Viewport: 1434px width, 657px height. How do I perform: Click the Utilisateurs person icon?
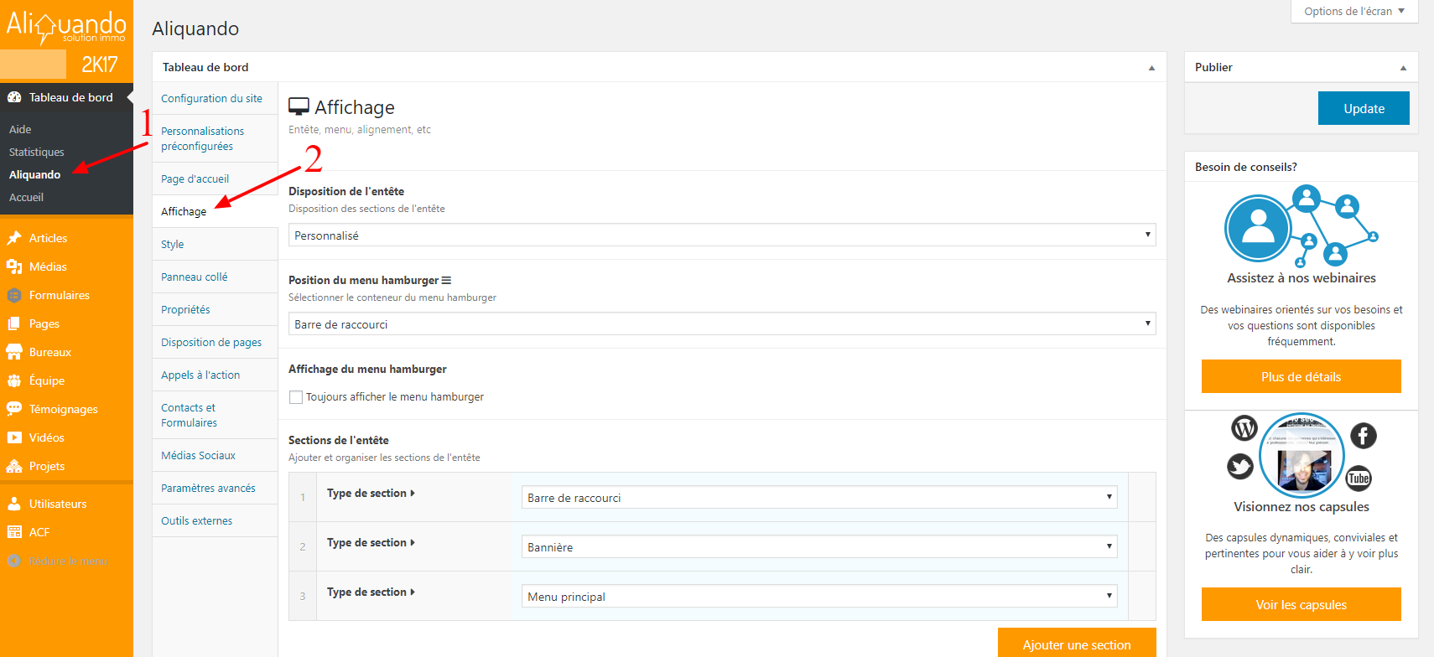[14, 504]
